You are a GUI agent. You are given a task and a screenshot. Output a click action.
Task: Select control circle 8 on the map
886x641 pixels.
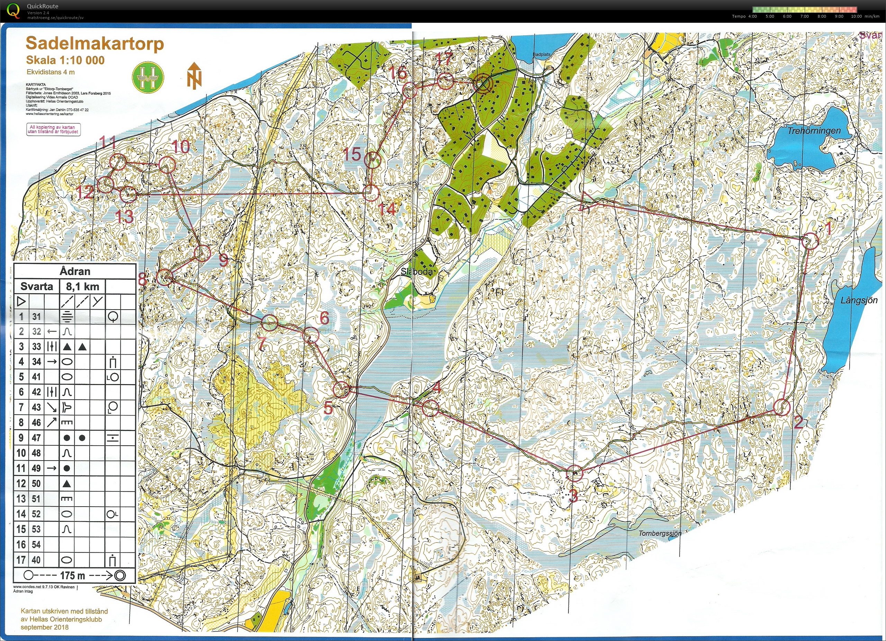pos(164,277)
